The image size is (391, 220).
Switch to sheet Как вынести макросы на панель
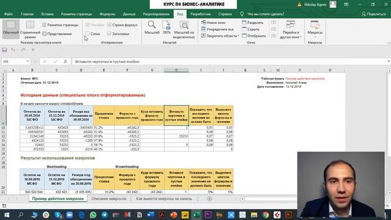(x=164, y=199)
